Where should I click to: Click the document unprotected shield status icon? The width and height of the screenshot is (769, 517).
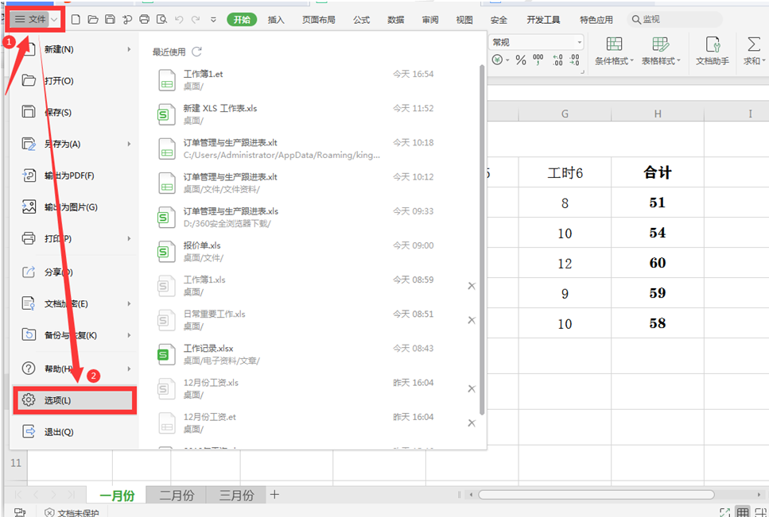49,512
